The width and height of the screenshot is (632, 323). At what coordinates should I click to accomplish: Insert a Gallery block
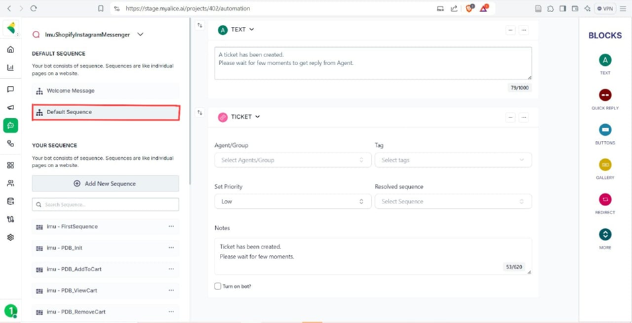604,165
